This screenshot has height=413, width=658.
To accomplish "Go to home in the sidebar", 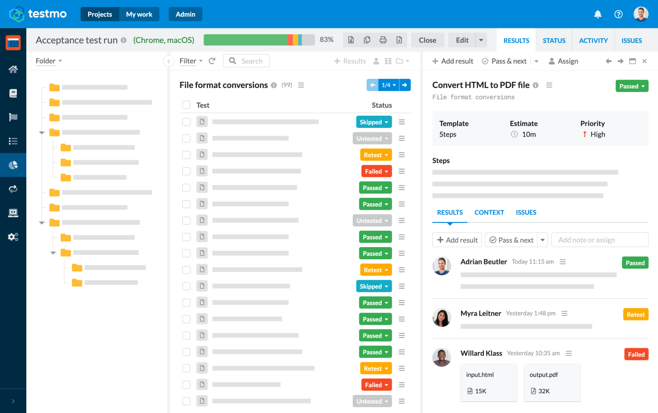I will (x=13, y=69).
